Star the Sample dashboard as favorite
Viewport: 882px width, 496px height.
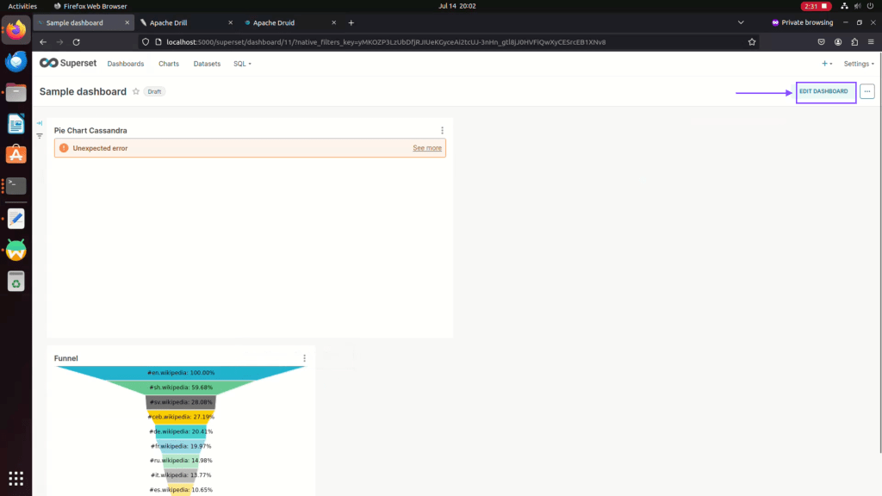[x=136, y=91]
